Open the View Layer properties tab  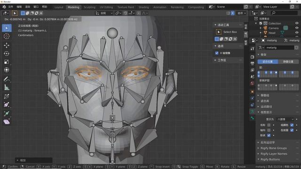point(252,70)
